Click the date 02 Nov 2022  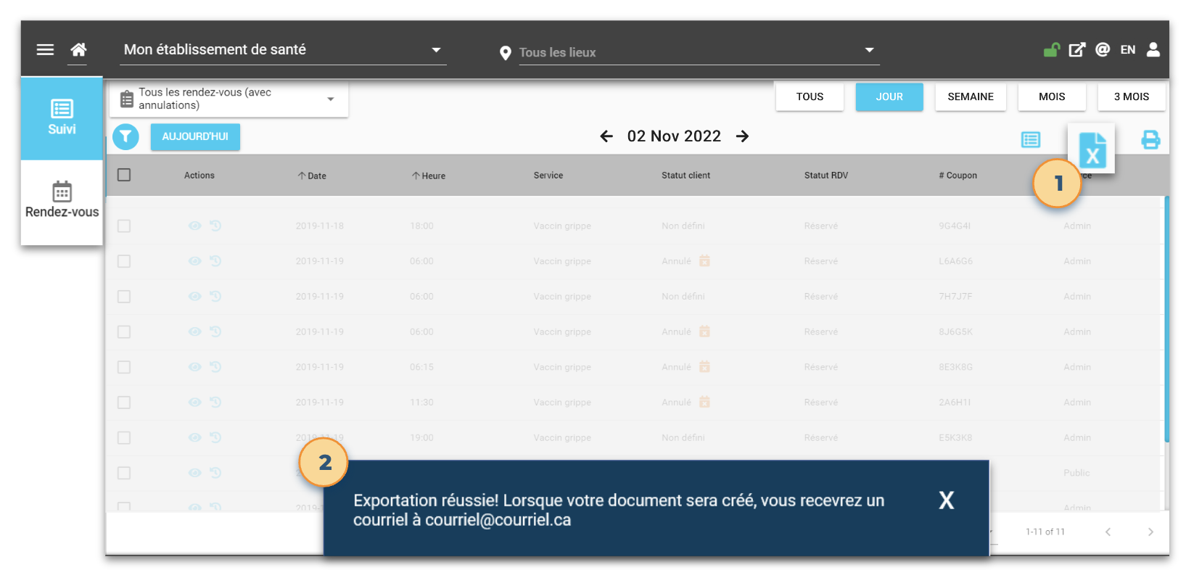point(674,136)
